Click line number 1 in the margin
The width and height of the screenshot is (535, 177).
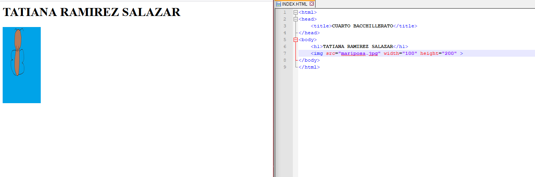tap(285, 12)
